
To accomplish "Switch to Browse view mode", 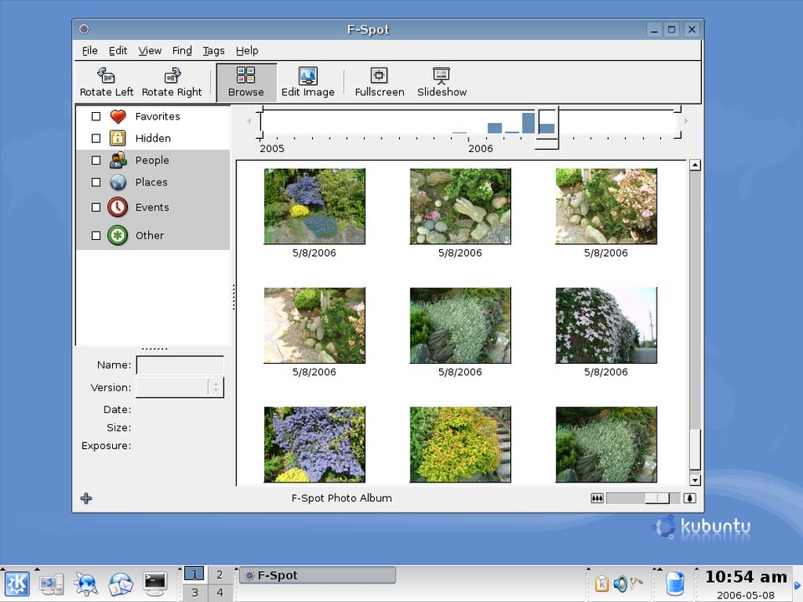I will point(246,82).
